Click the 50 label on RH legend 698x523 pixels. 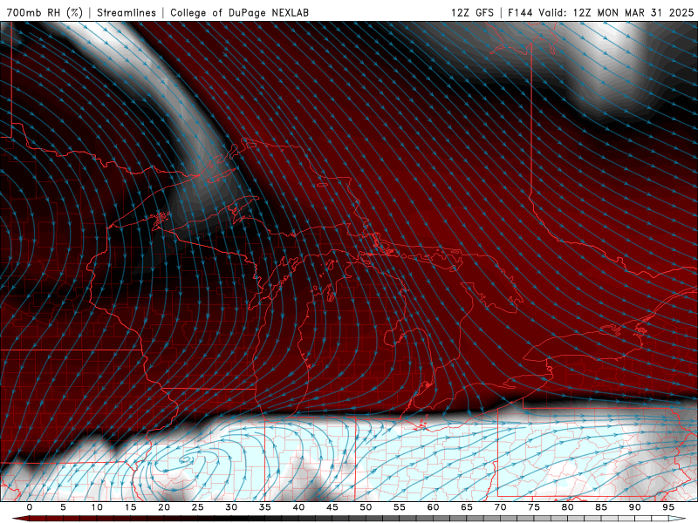point(366,507)
